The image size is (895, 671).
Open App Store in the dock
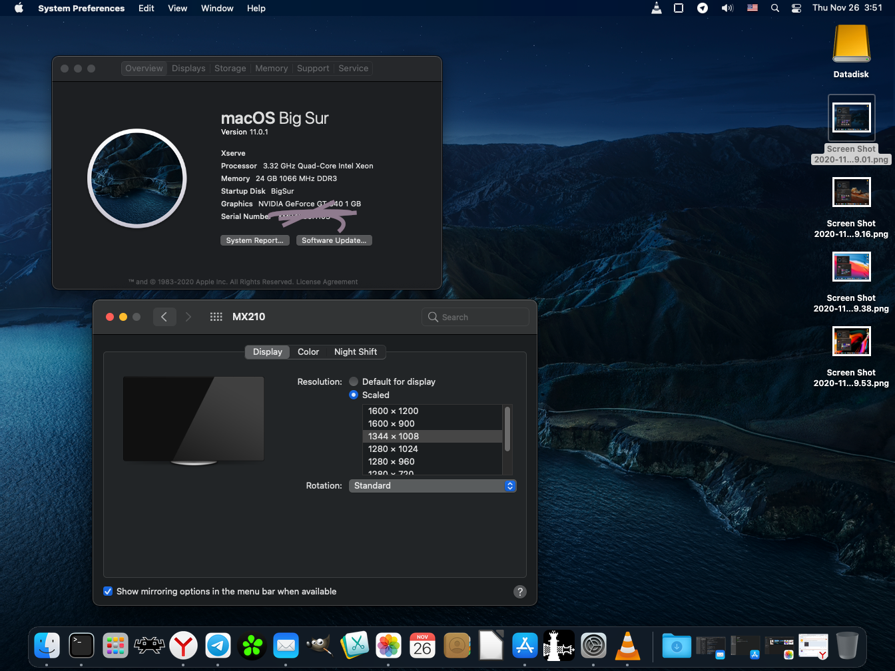[x=525, y=646]
